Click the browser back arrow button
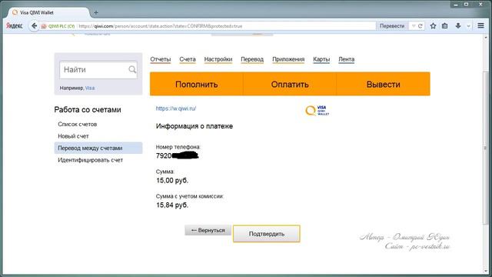Viewport: 492px width, 277px height. [34, 25]
